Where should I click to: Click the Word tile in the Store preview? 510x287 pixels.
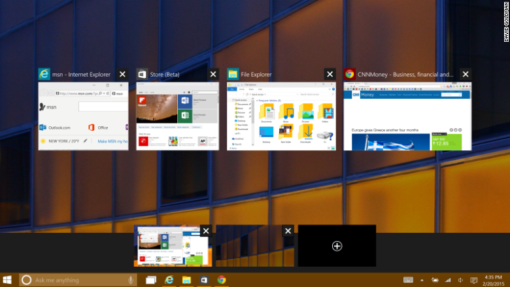click(x=185, y=101)
